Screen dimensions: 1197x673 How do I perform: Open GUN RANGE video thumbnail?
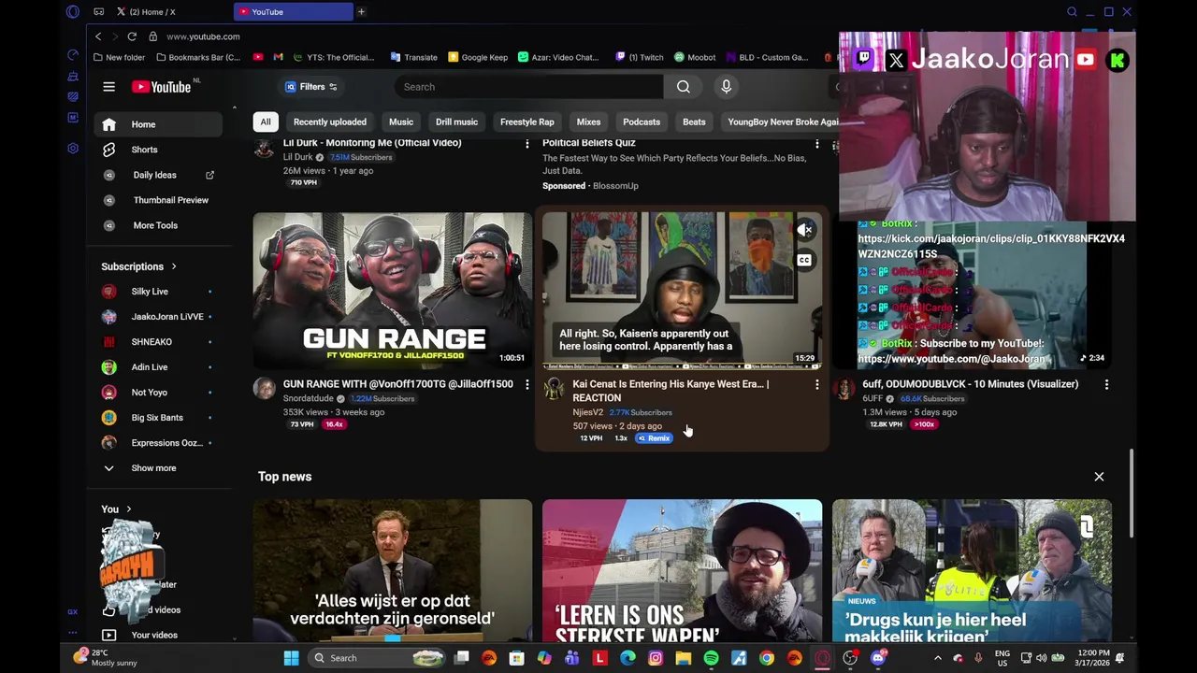[x=393, y=291]
